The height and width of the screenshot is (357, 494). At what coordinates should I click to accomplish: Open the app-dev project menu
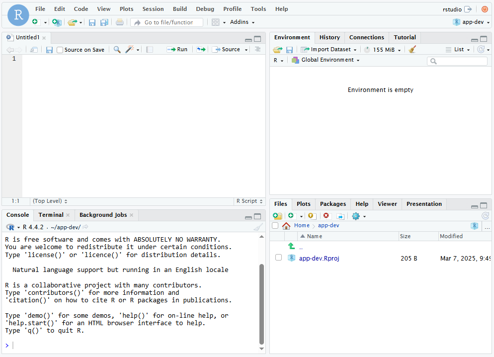point(471,22)
